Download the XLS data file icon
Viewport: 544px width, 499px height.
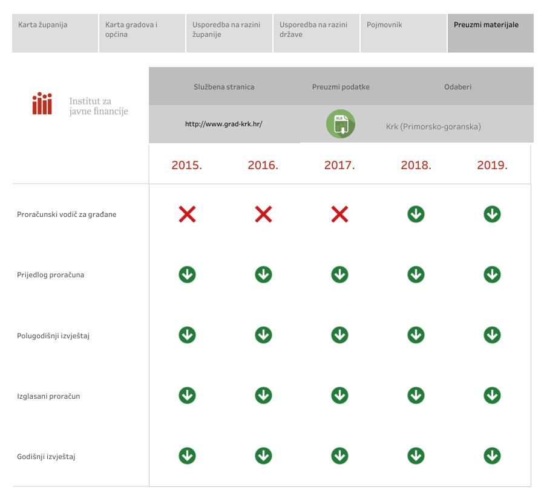click(340, 124)
